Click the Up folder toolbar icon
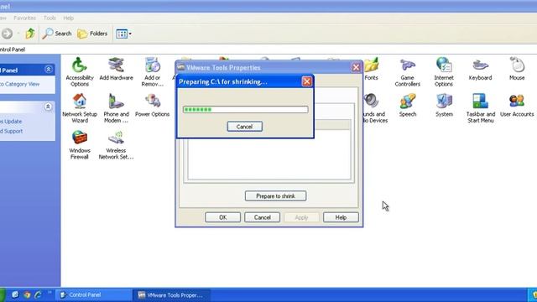 tap(30, 34)
